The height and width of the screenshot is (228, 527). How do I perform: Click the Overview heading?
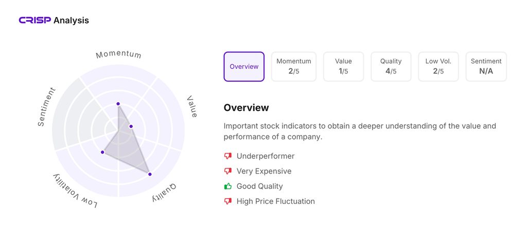click(246, 108)
